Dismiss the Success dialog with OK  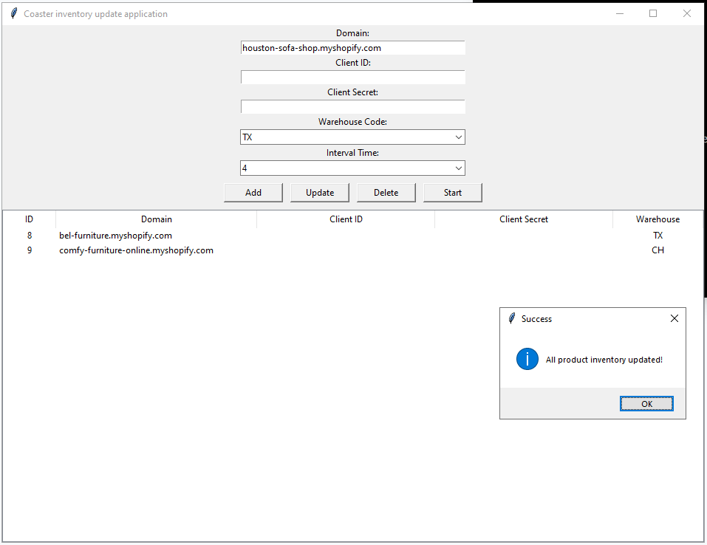[x=646, y=403]
